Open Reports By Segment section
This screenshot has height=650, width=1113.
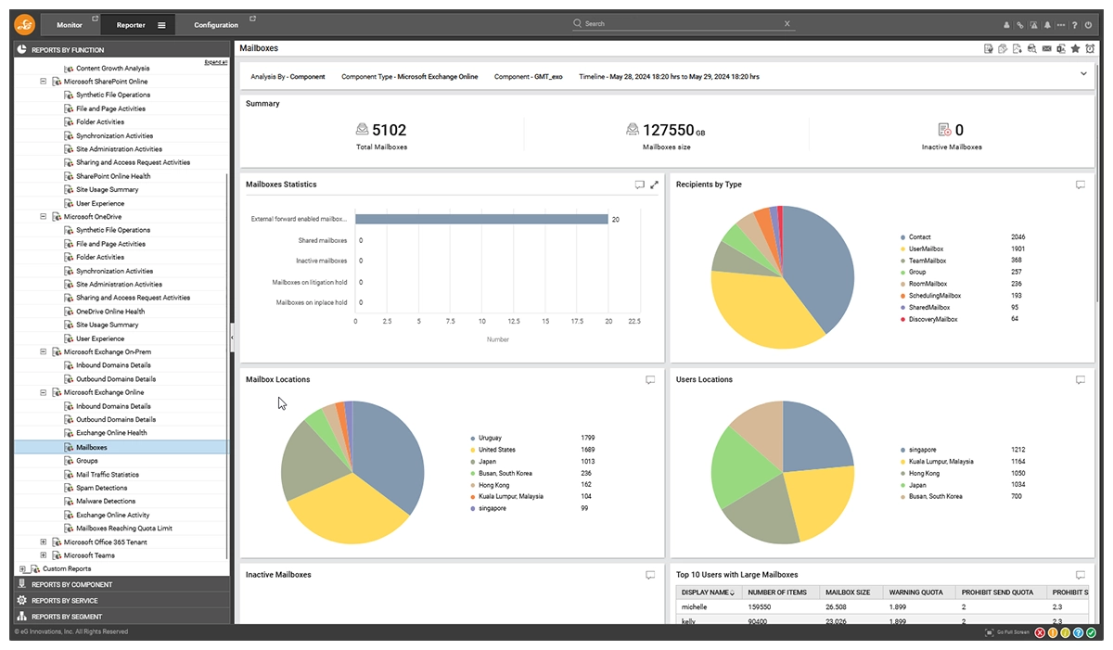tap(122, 617)
